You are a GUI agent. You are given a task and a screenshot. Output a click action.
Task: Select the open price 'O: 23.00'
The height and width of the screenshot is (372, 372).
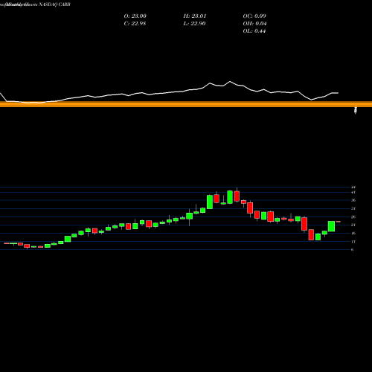point(135,16)
